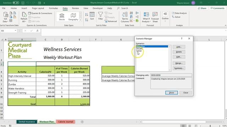Screen dimensions: 227x127
Task: Customize Quick Access Toolbar dropdown
Action: click(44, 3)
